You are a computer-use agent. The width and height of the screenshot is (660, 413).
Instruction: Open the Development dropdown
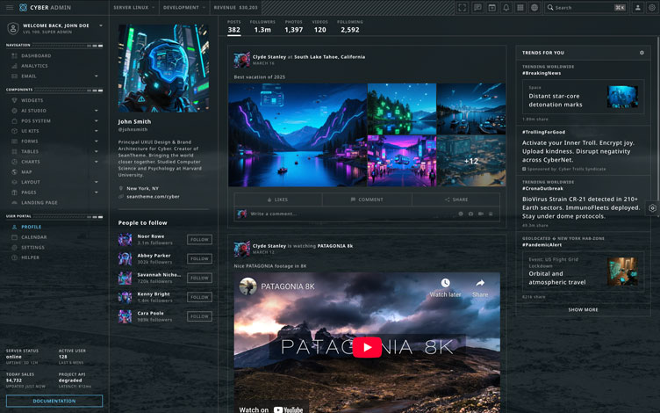[184, 7]
